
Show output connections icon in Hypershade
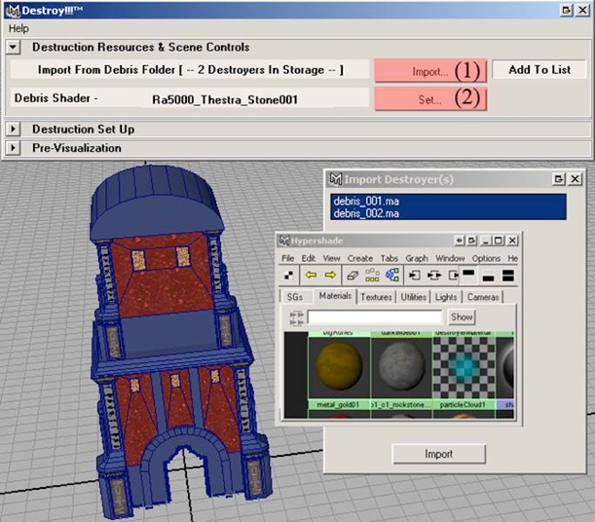452,275
